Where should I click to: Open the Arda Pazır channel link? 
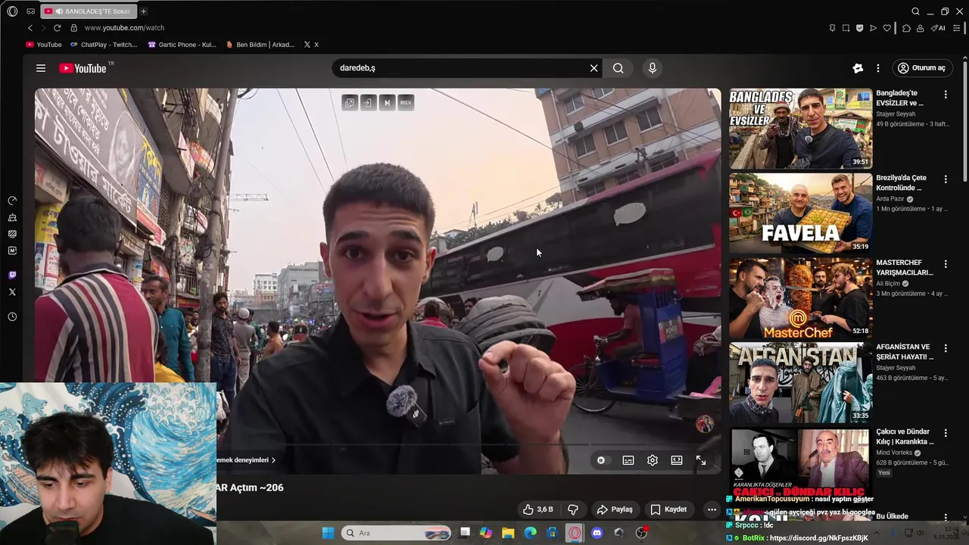point(890,199)
